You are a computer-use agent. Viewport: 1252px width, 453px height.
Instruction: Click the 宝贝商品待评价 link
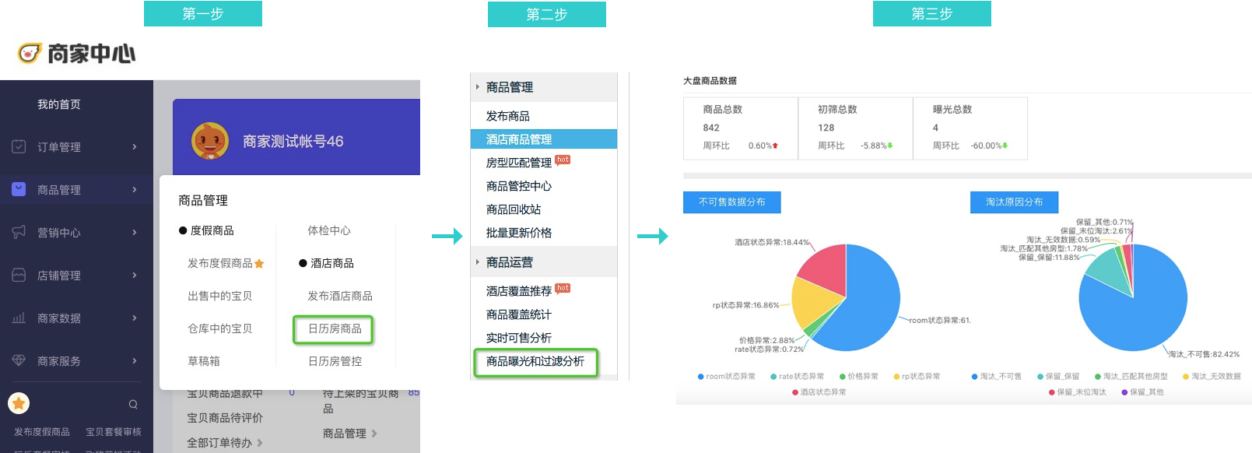click(225, 418)
